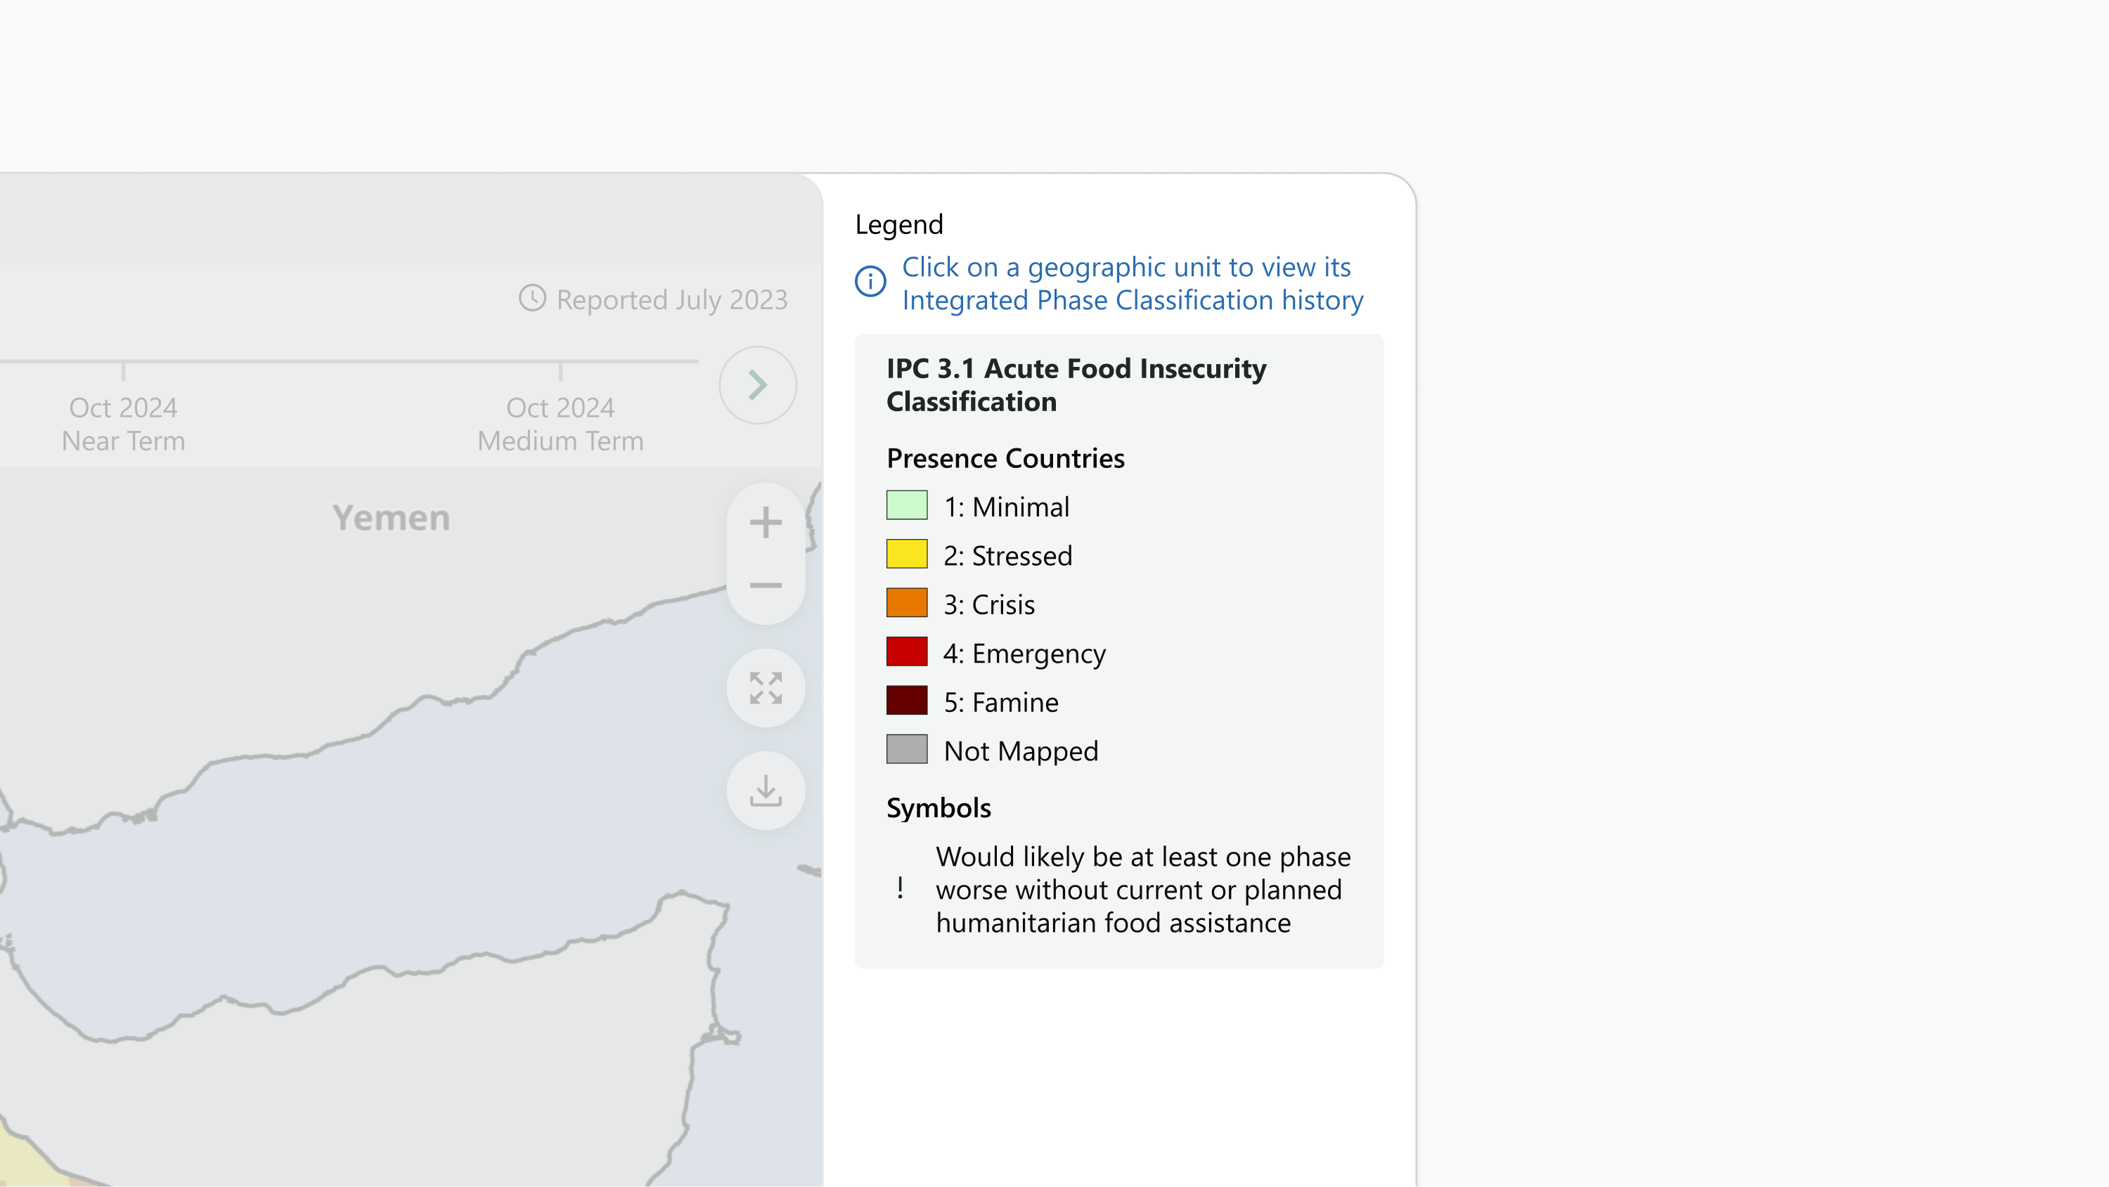The height and width of the screenshot is (1187, 2109).
Task: Zoom out of the map
Action: 766,585
